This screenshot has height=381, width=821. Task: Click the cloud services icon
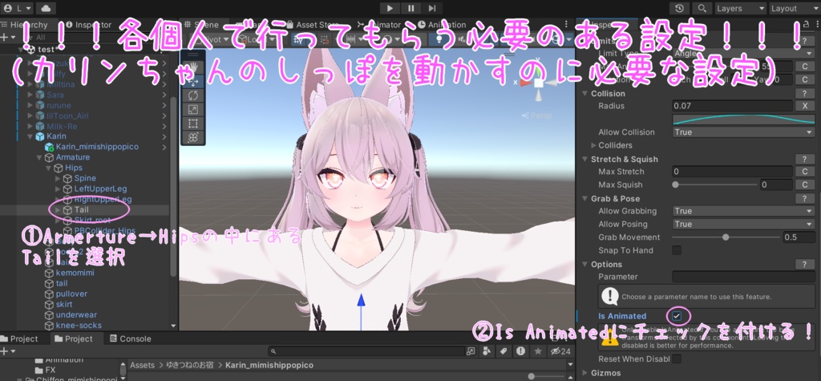tap(47, 8)
